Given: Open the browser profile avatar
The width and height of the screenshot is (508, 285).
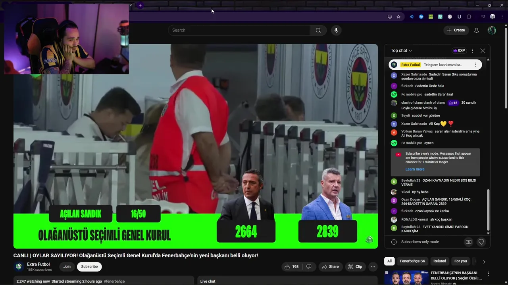Looking at the screenshot, I should (x=493, y=17).
